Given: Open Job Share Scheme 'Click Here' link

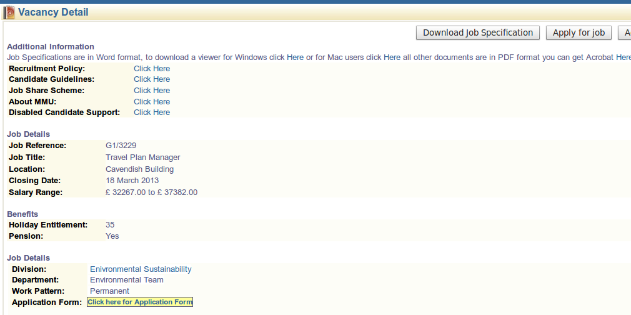Looking at the screenshot, I should (x=152, y=91).
